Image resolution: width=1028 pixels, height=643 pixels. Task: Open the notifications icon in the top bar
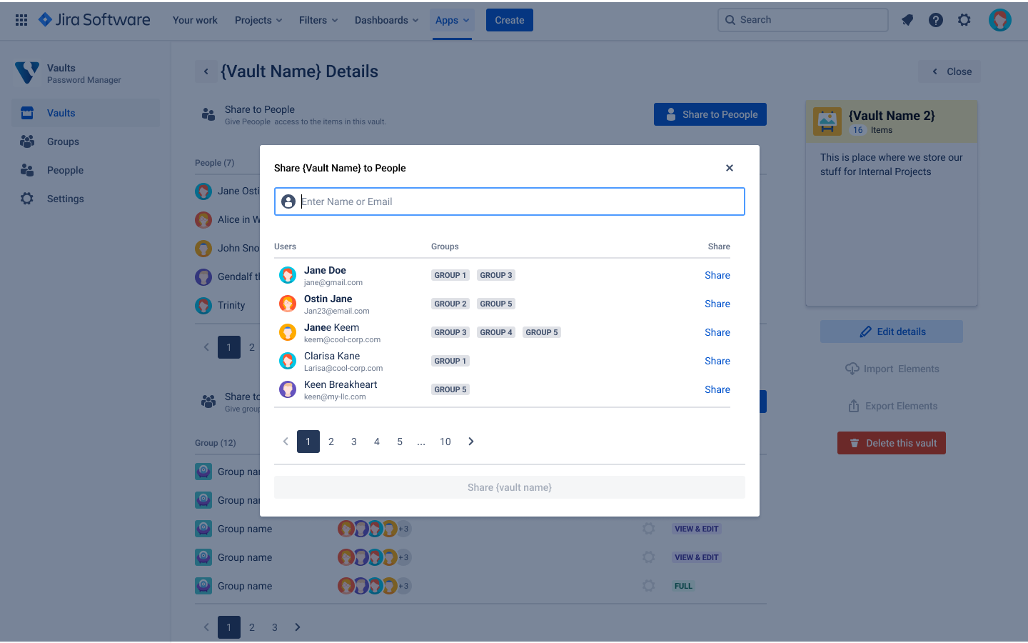pos(907,20)
